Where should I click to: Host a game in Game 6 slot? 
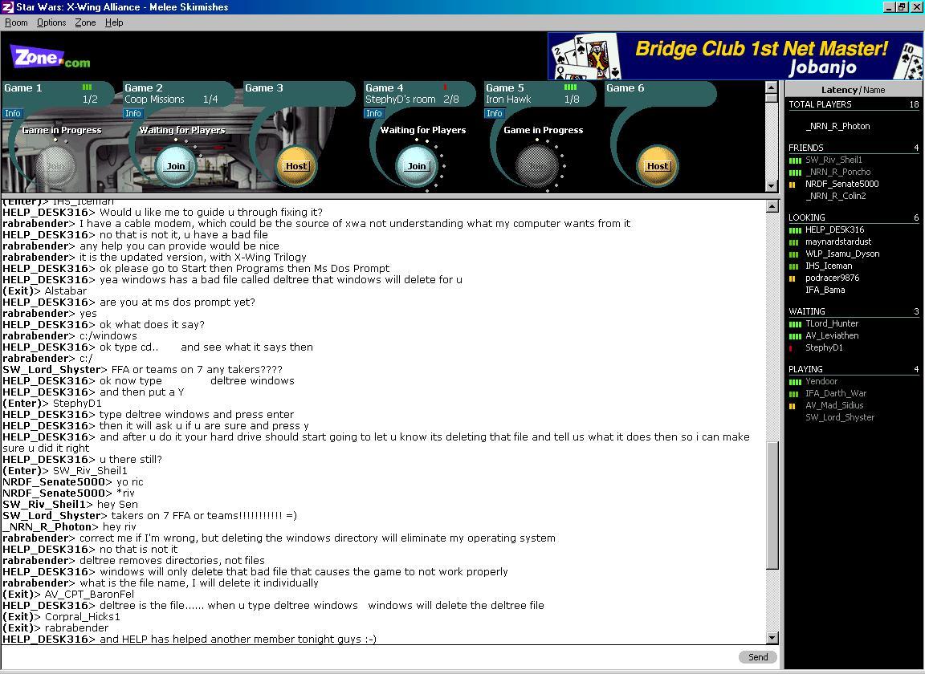[x=657, y=166]
